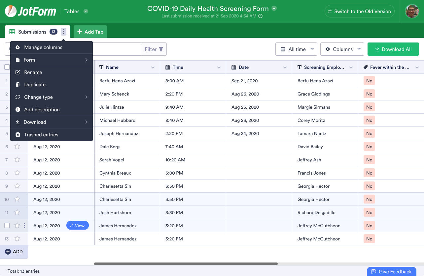Open form title dropdown arrow

274,9
